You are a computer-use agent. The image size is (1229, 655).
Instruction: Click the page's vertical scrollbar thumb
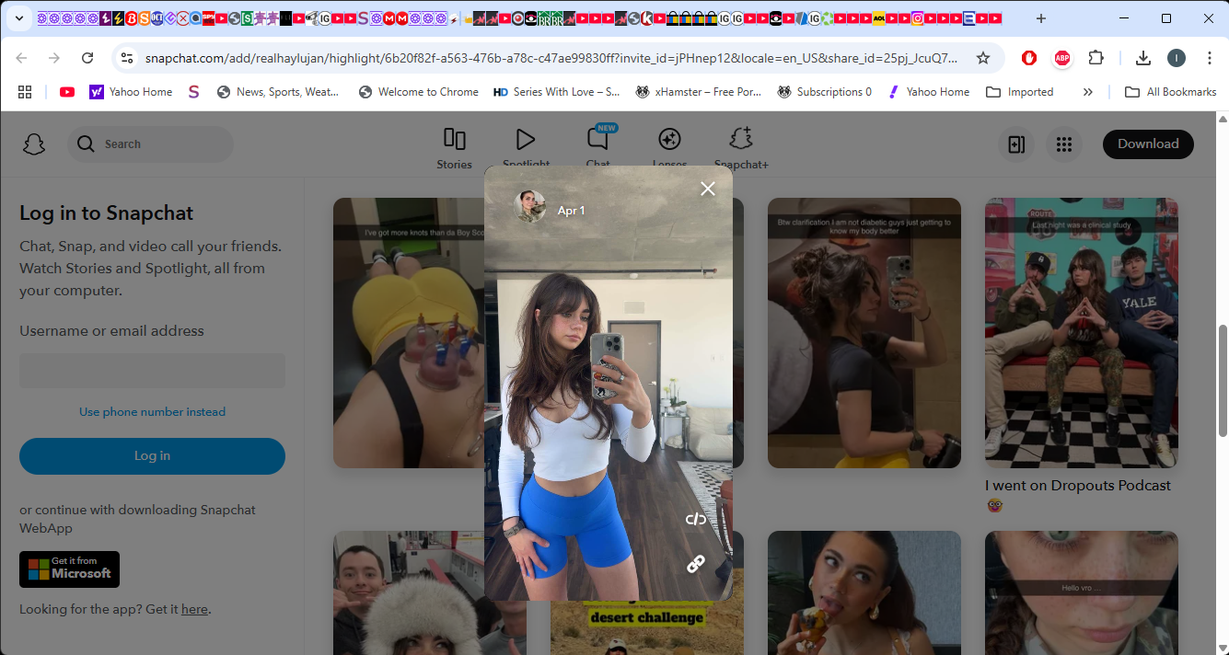click(1223, 379)
